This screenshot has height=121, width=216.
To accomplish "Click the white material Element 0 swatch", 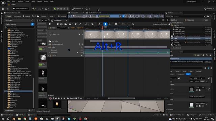I will tap(192, 105).
